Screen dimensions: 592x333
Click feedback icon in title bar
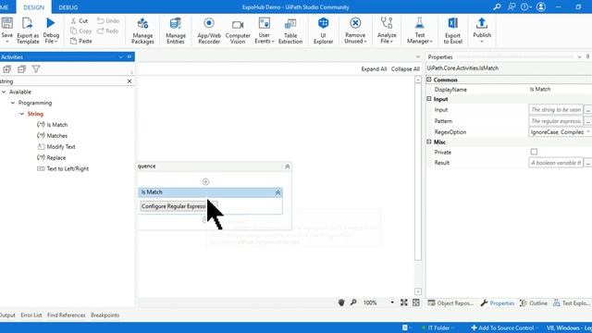[512, 6]
